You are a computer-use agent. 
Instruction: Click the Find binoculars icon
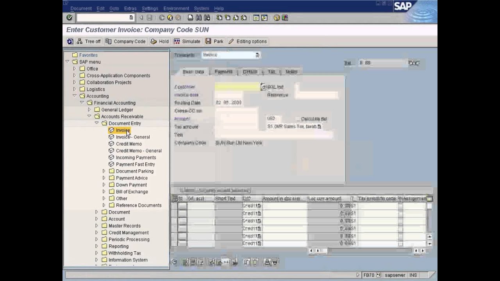pyautogui.click(x=198, y=18)
